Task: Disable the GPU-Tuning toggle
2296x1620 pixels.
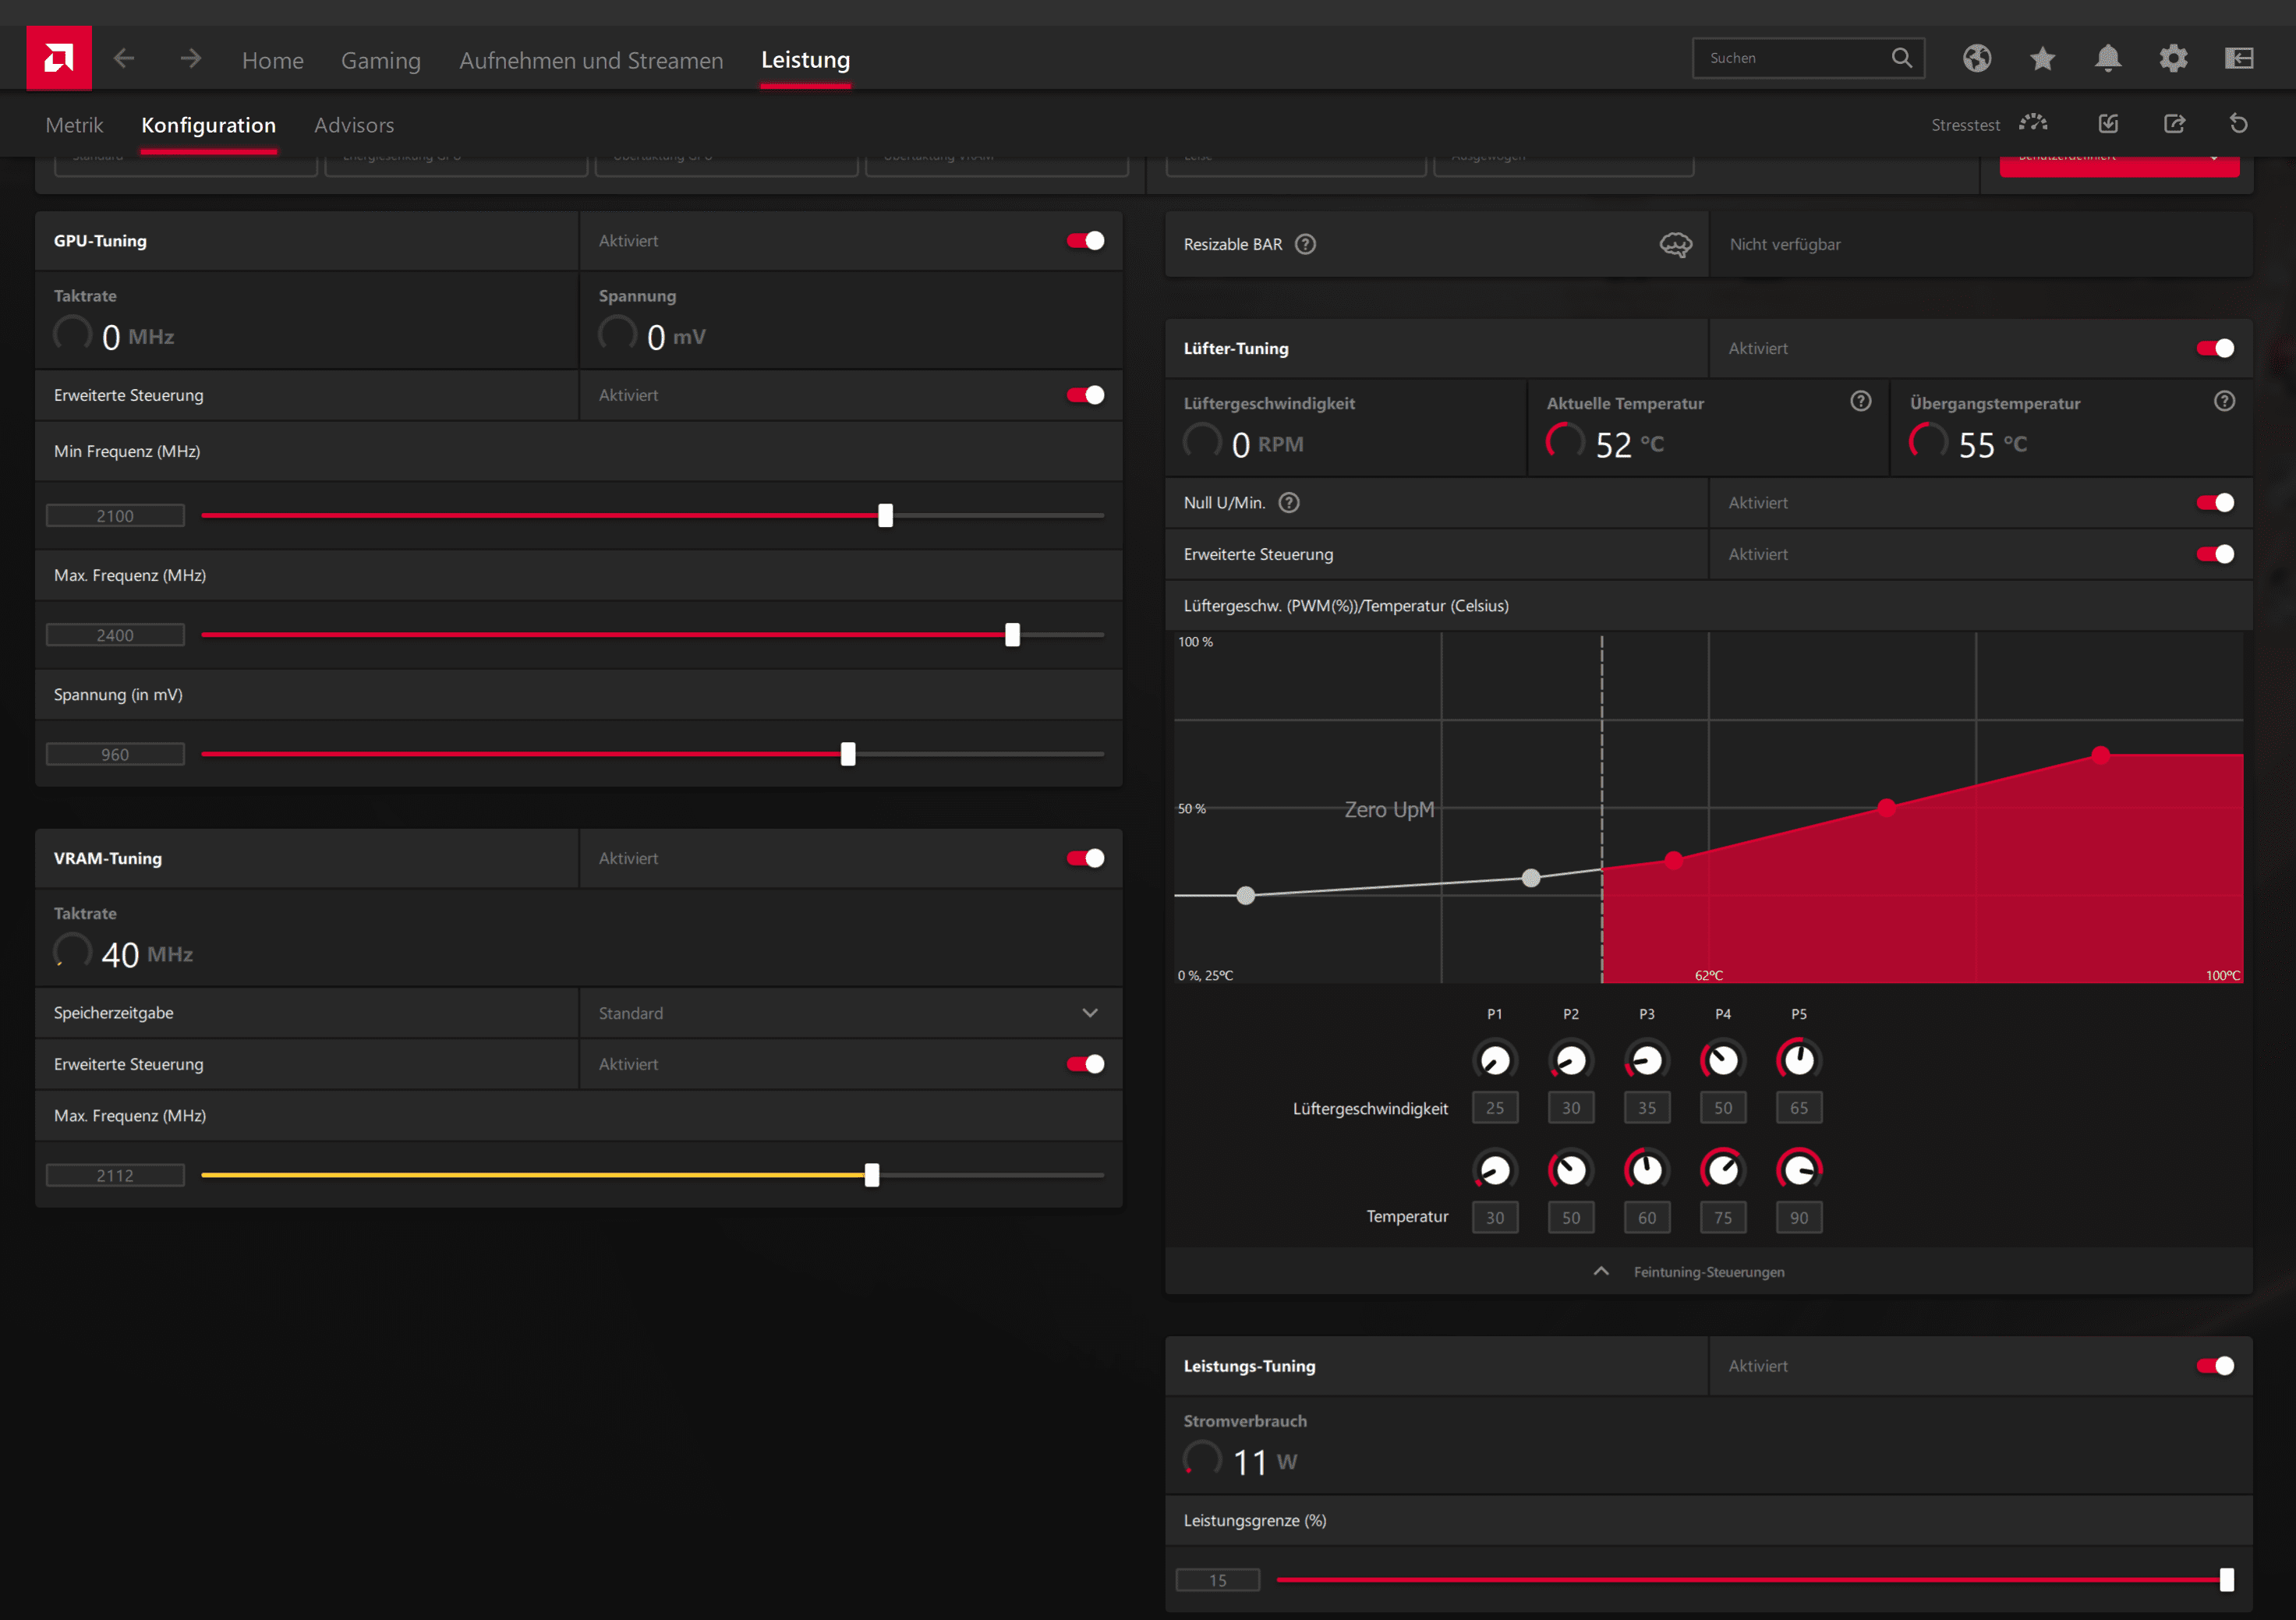Action: (x=1085, y=241)
